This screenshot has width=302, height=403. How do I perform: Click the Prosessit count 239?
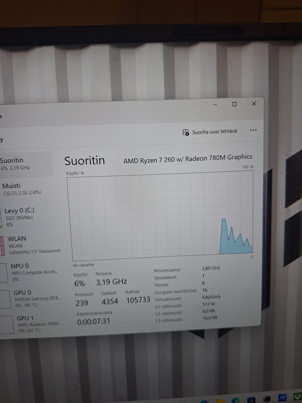82,303
